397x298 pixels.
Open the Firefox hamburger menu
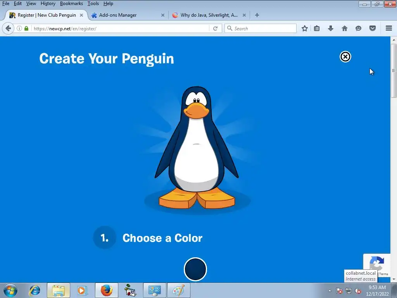click(x=389, y=28)
